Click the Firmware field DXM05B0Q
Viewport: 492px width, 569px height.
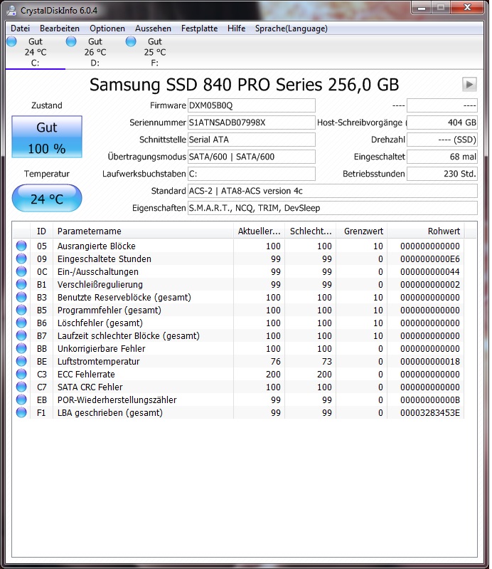click(x=252, y=105)
